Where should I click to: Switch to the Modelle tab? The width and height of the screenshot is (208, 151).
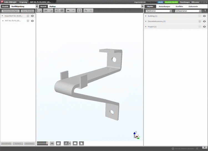[x=5, y=6]
